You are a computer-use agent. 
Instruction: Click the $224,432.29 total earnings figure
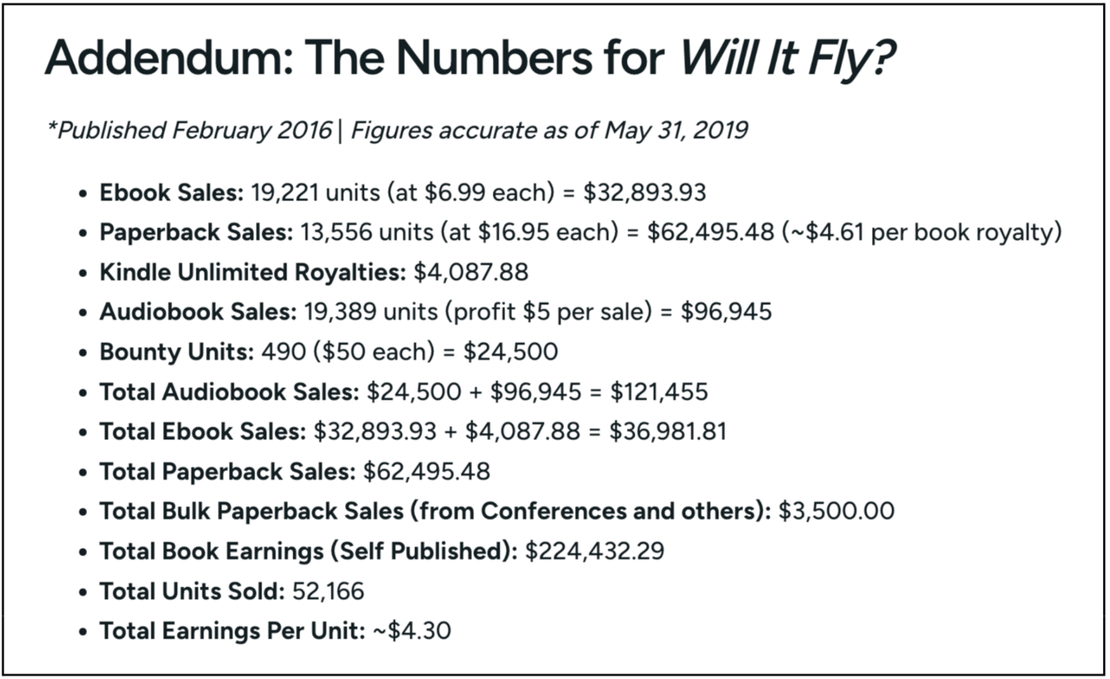click(595, 551)
